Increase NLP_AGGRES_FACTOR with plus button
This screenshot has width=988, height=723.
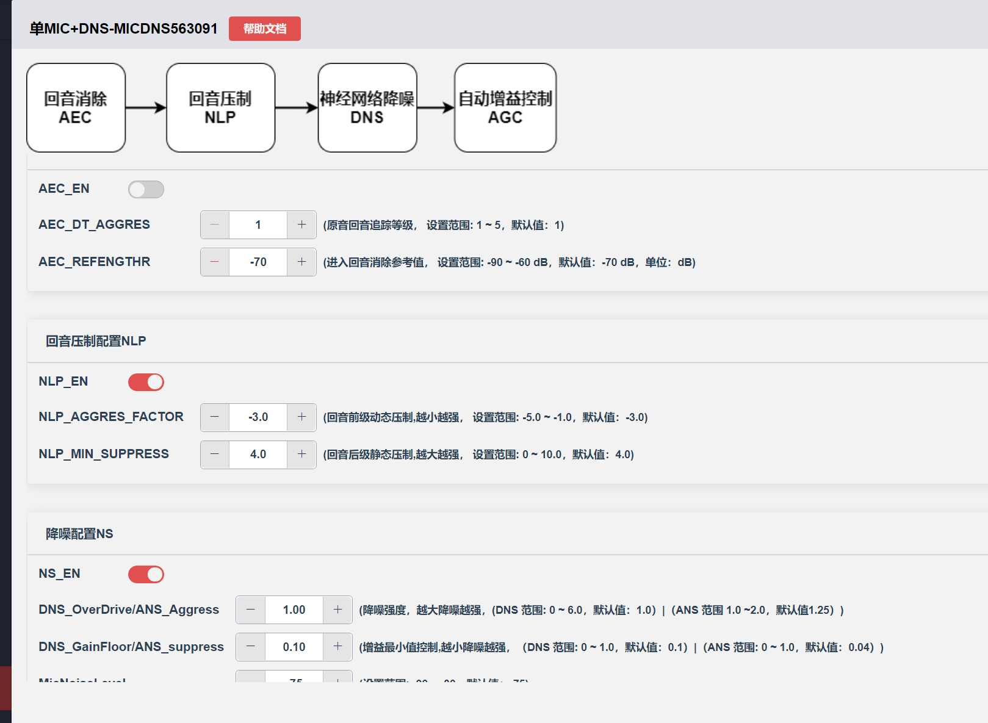pos(301,417)
